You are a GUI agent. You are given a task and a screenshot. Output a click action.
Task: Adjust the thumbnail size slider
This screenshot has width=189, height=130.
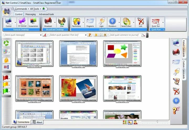pos(157,122)
